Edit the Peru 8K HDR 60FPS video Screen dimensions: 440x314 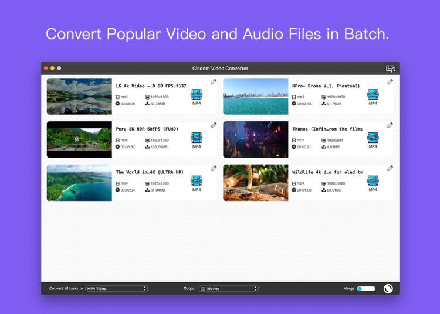click(x=214, y=125)
